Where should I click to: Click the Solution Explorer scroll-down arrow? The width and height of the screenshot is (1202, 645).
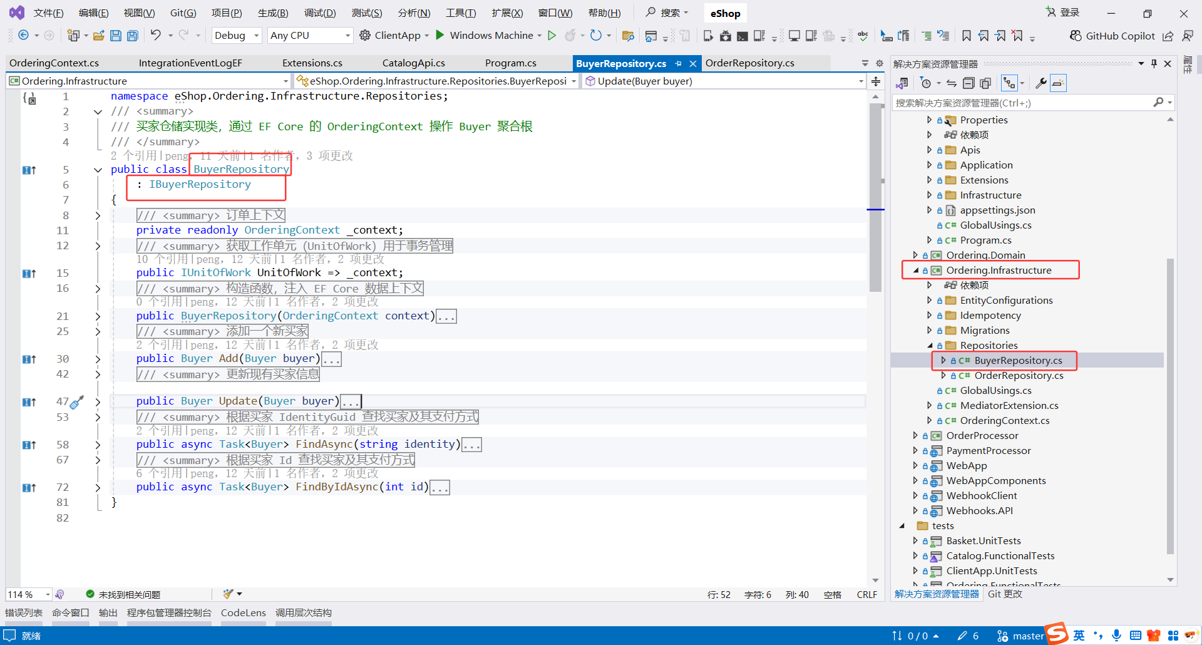coord(1170,580)
